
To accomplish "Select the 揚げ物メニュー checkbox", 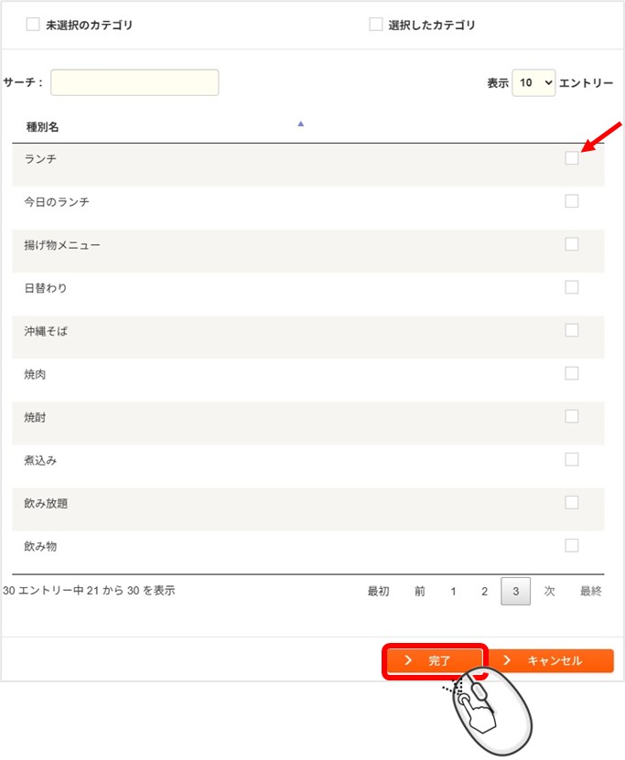I will [572, 244].
